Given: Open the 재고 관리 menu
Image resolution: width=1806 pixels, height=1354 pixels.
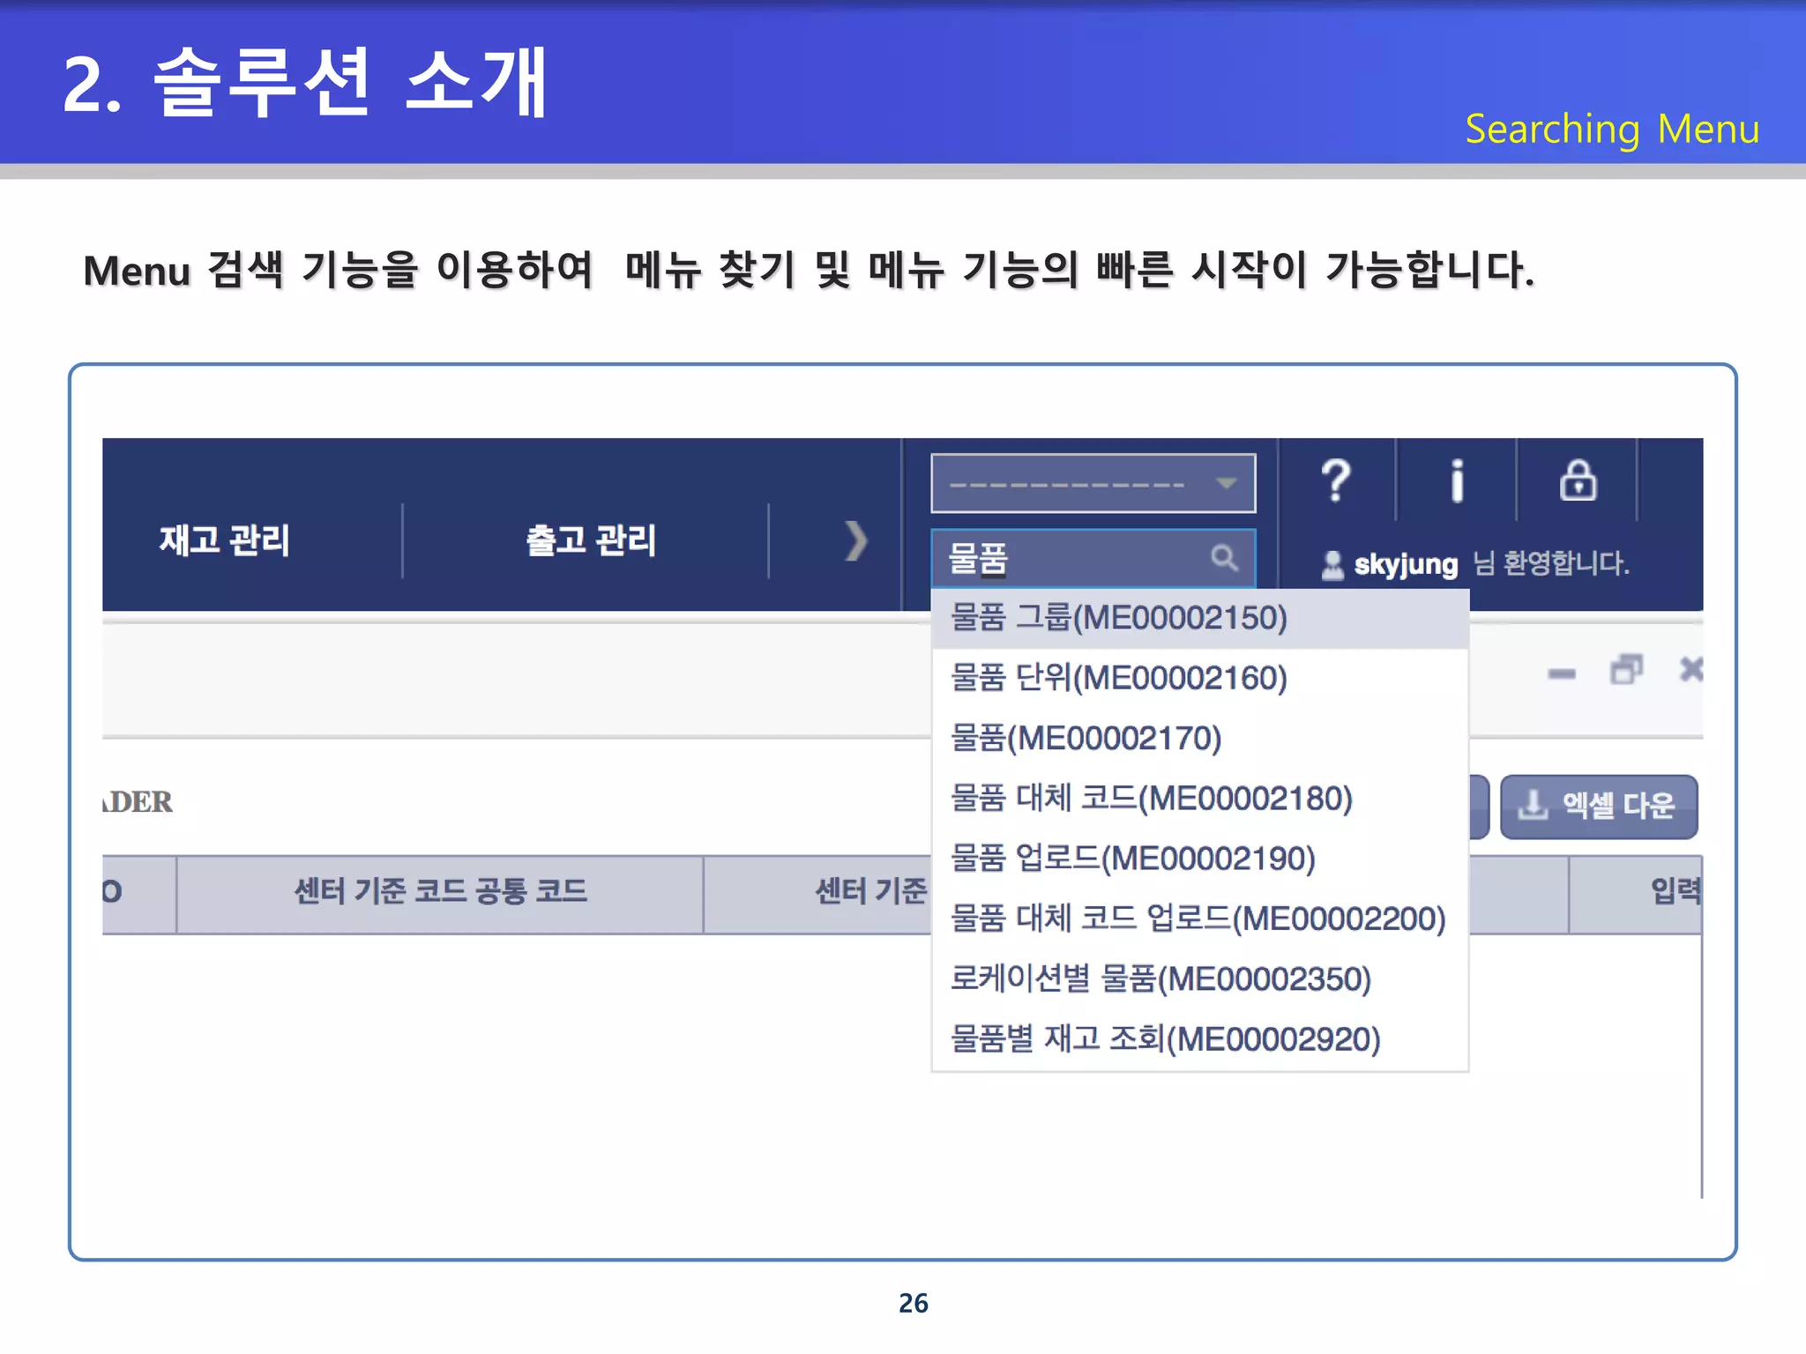Looking at the screenshot, I should [224, 540].
